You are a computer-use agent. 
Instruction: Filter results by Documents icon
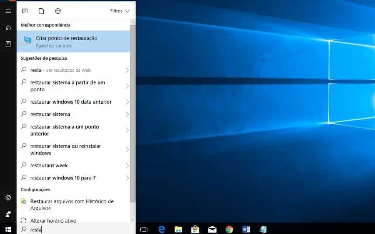coord(41,11)
